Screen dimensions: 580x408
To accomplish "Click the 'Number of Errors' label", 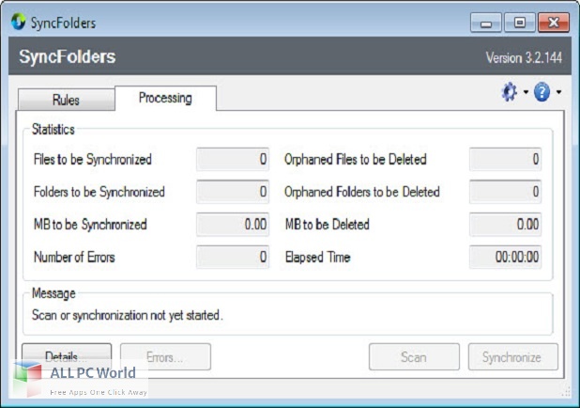I will (x=74, y=257).
